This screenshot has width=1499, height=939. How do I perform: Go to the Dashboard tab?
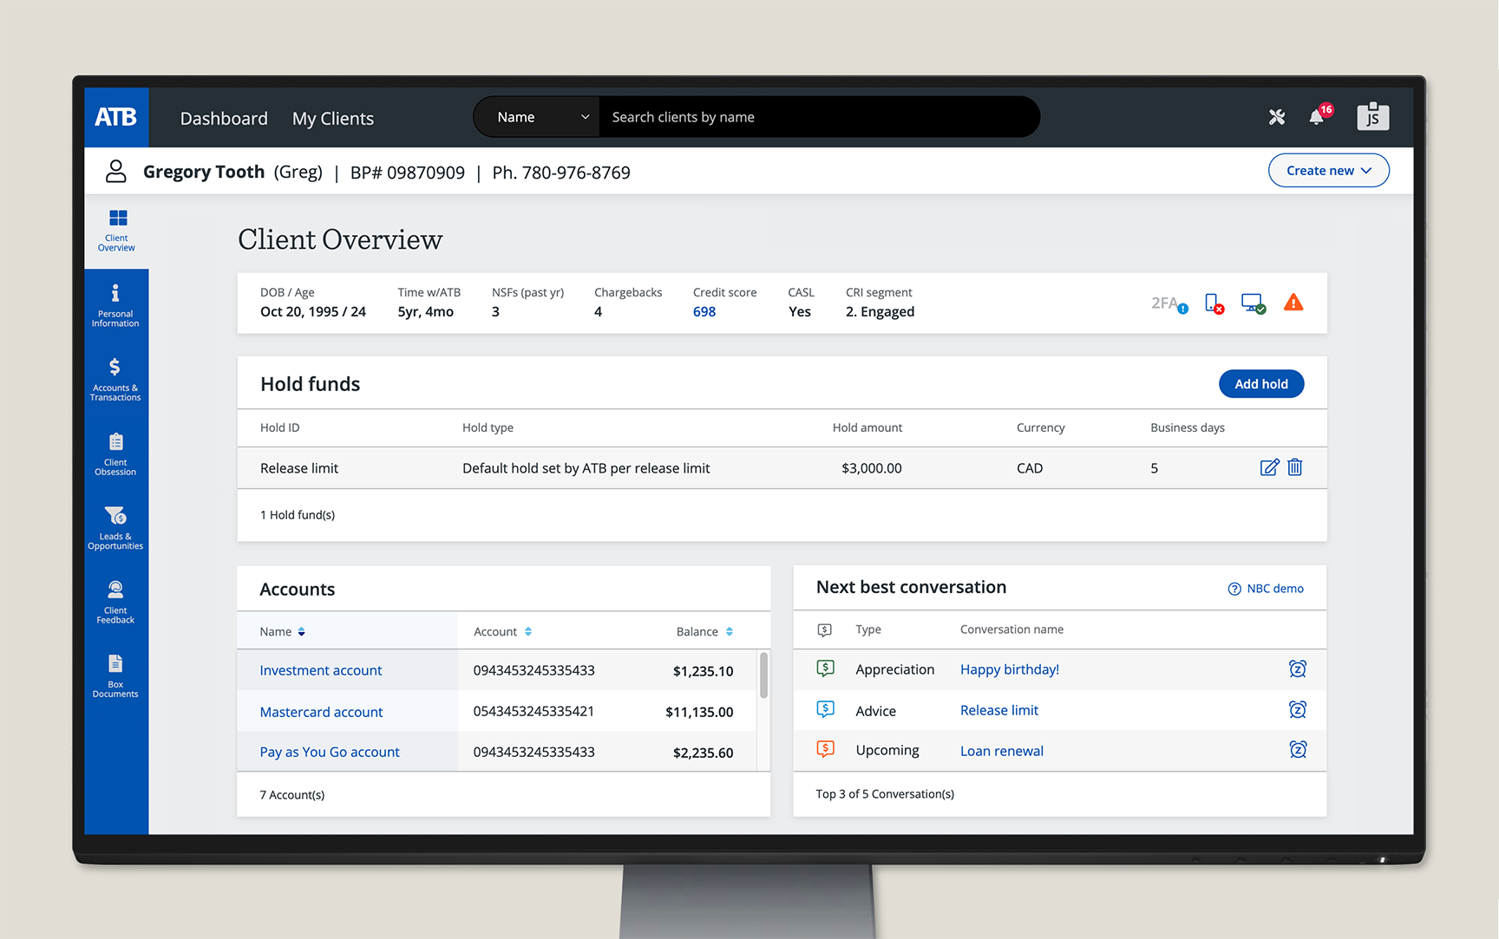224,119
